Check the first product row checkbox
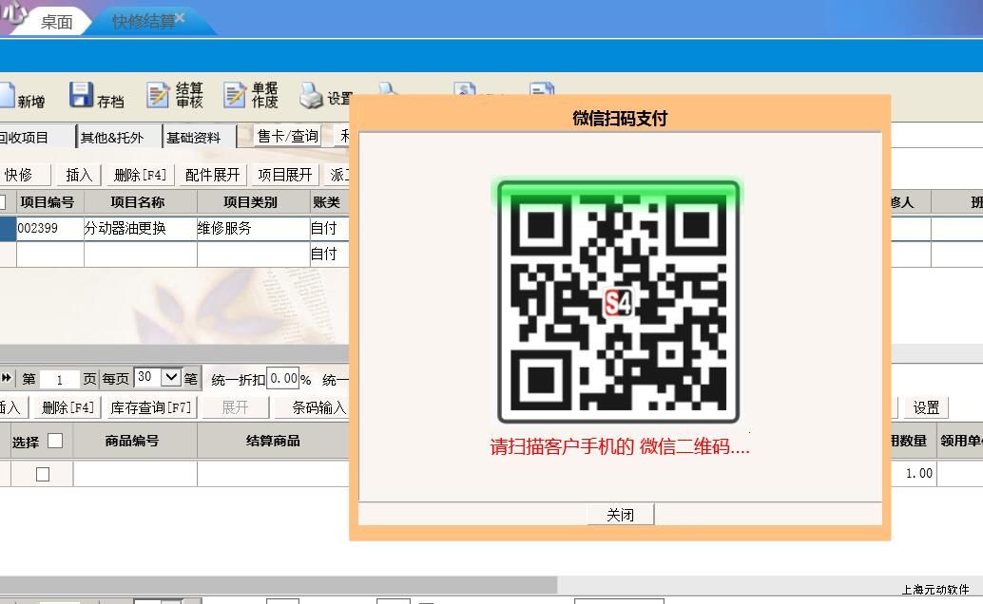 (x=43, y=474)
